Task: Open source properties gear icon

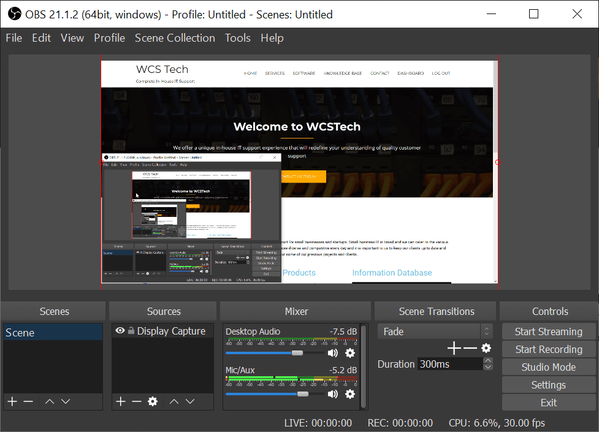Action: click(x=153, y=401)
